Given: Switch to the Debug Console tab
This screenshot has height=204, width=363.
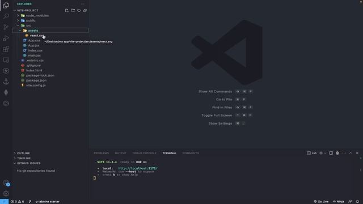Looking at the screenshot, I should [144, 153].
